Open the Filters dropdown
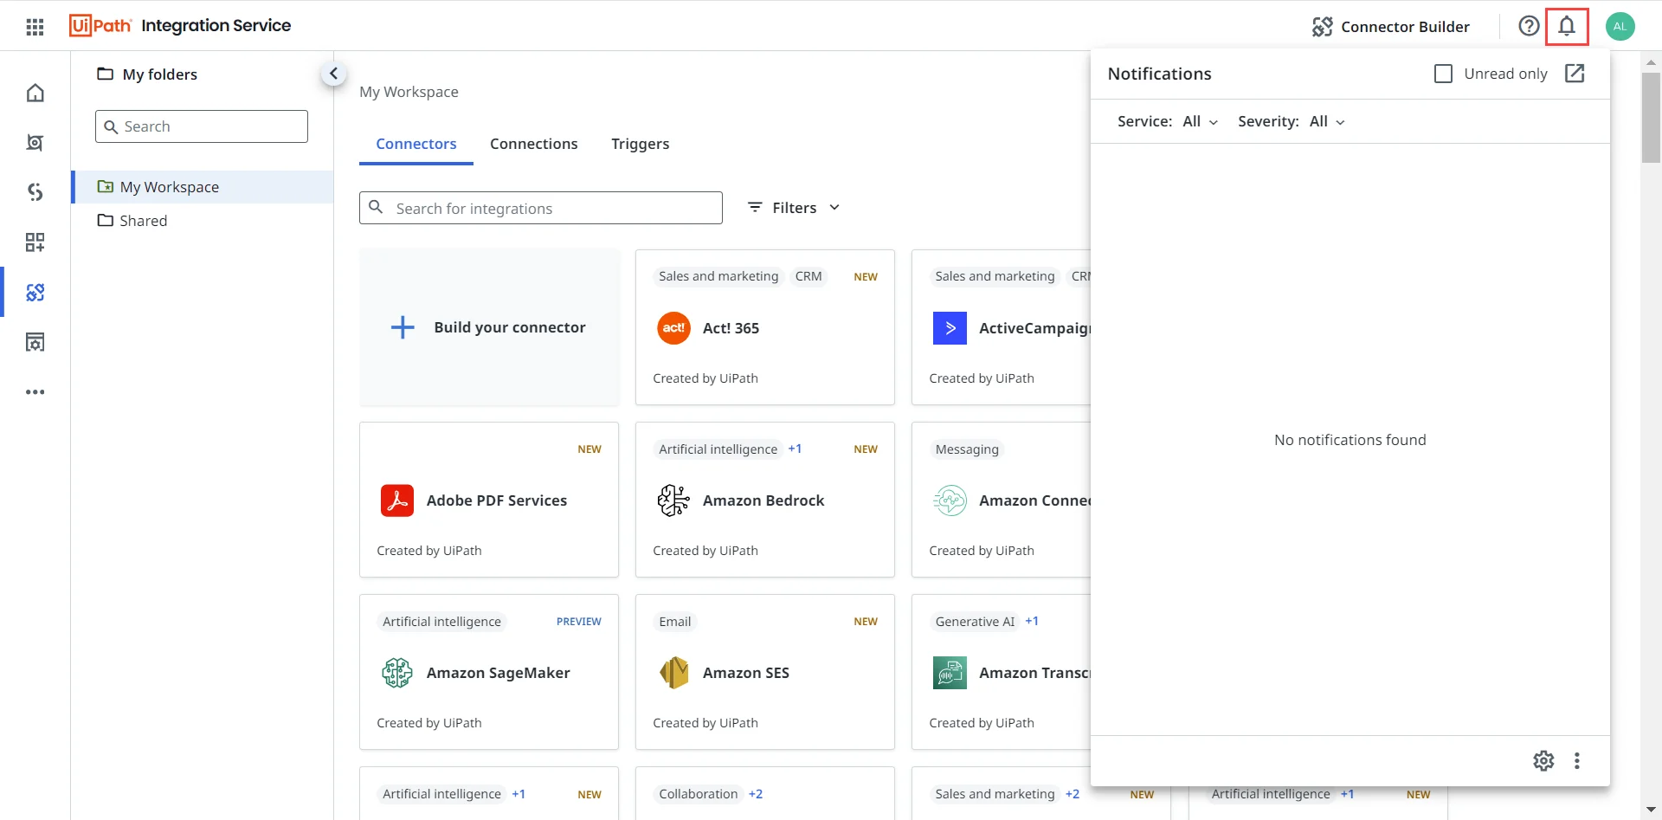Viewport: 1662px width, 820px height. [794, 208]
